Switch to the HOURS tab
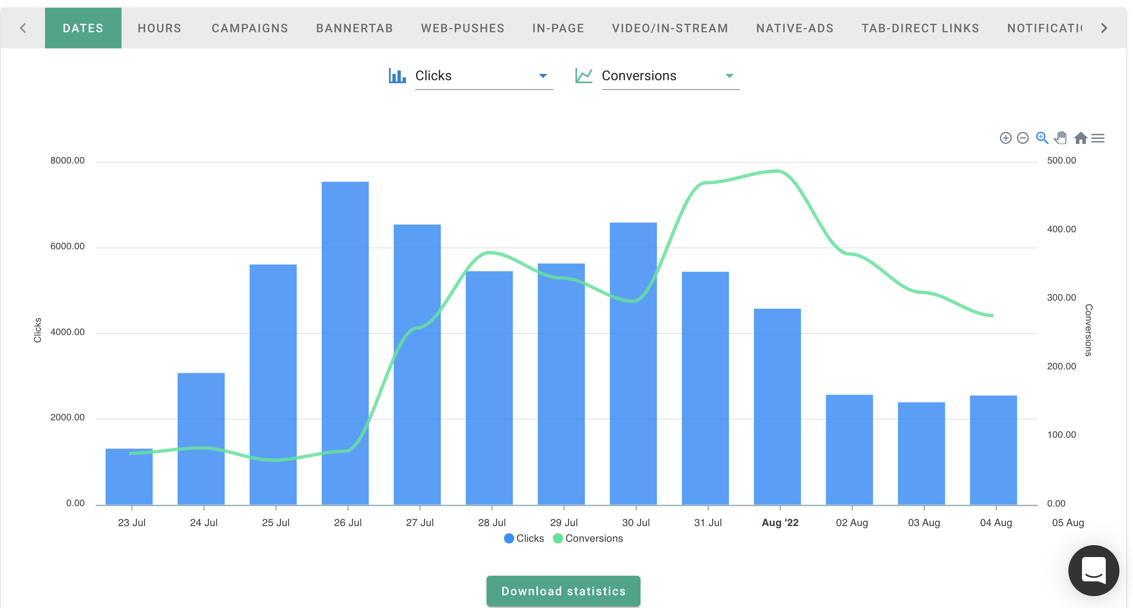The width and height of the screenshot is (1133, 608). coord(159,28)
